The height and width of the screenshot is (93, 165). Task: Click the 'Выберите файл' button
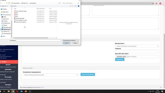(121, 57)
